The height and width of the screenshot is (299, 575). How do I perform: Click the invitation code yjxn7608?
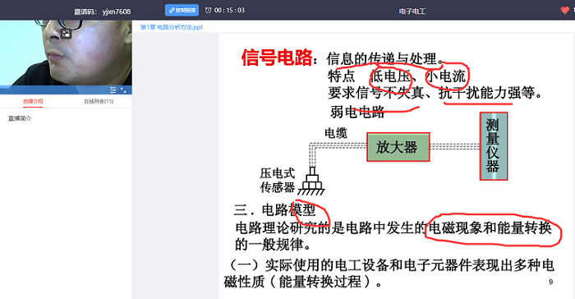[117, 11]
